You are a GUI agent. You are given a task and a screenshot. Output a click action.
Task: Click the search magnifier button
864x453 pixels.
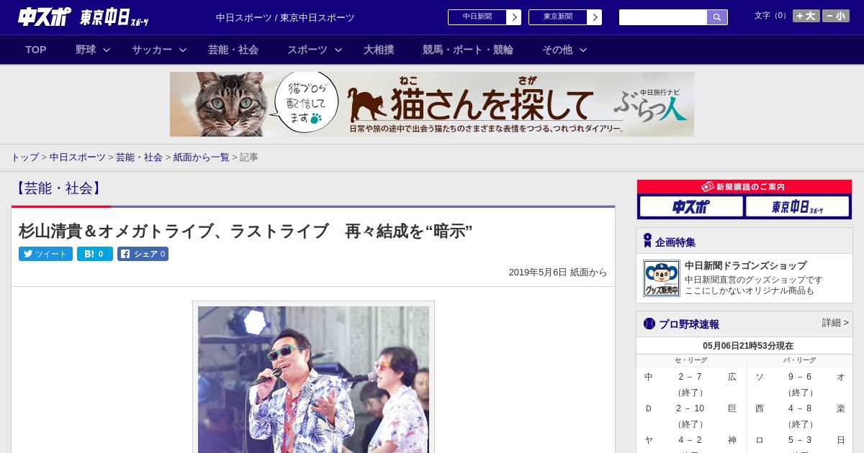pyautogui.click(x=717, y=17)
